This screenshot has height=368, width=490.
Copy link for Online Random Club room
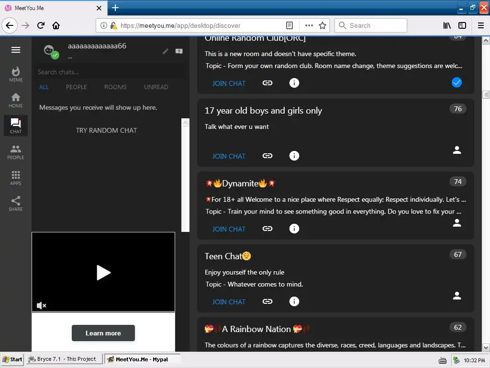pyautogui.click(x=267, y=83)
